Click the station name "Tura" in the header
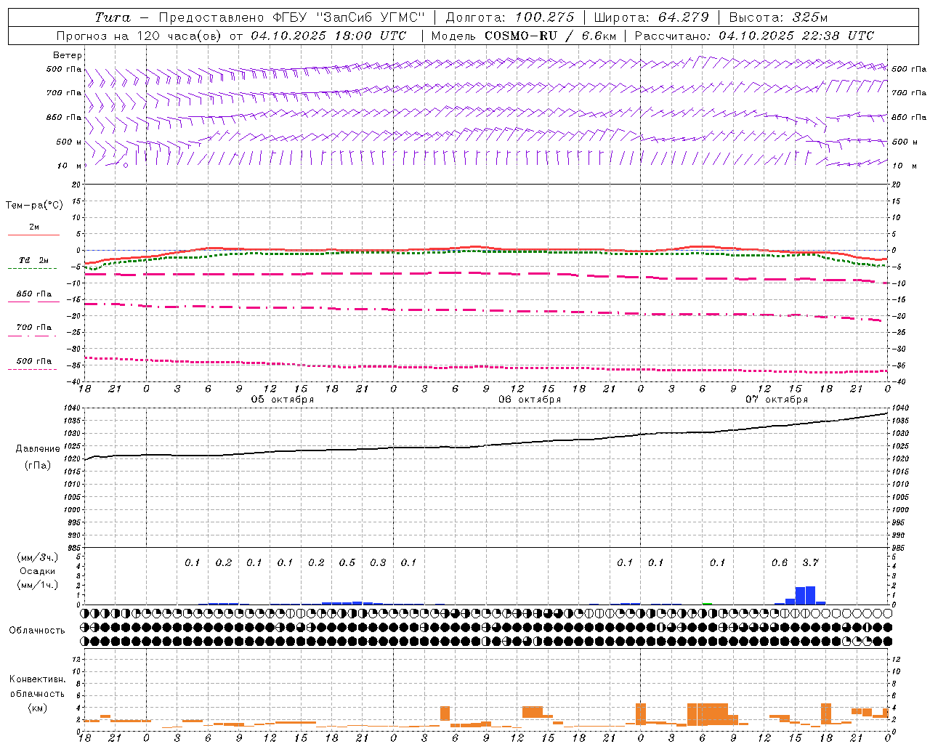 click(113, 17)
